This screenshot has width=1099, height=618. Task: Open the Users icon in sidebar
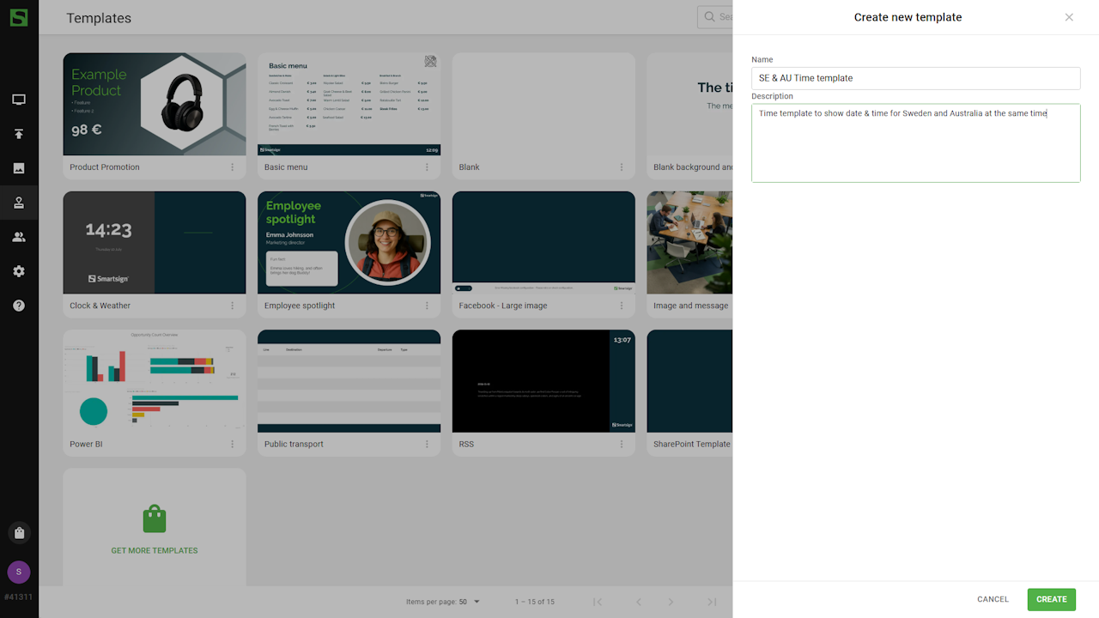[x=19, y=237]
